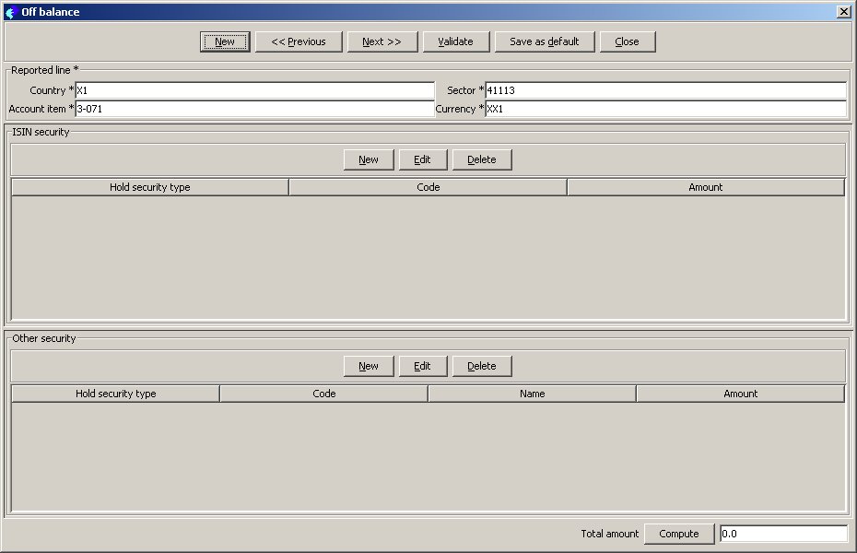Viewport: 857px width, 553px height.
Task: Click the Total amount value field
Action: point(783,534)
